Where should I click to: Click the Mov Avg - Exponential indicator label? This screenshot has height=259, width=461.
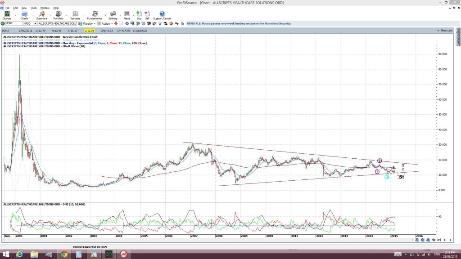click(75, 43)
